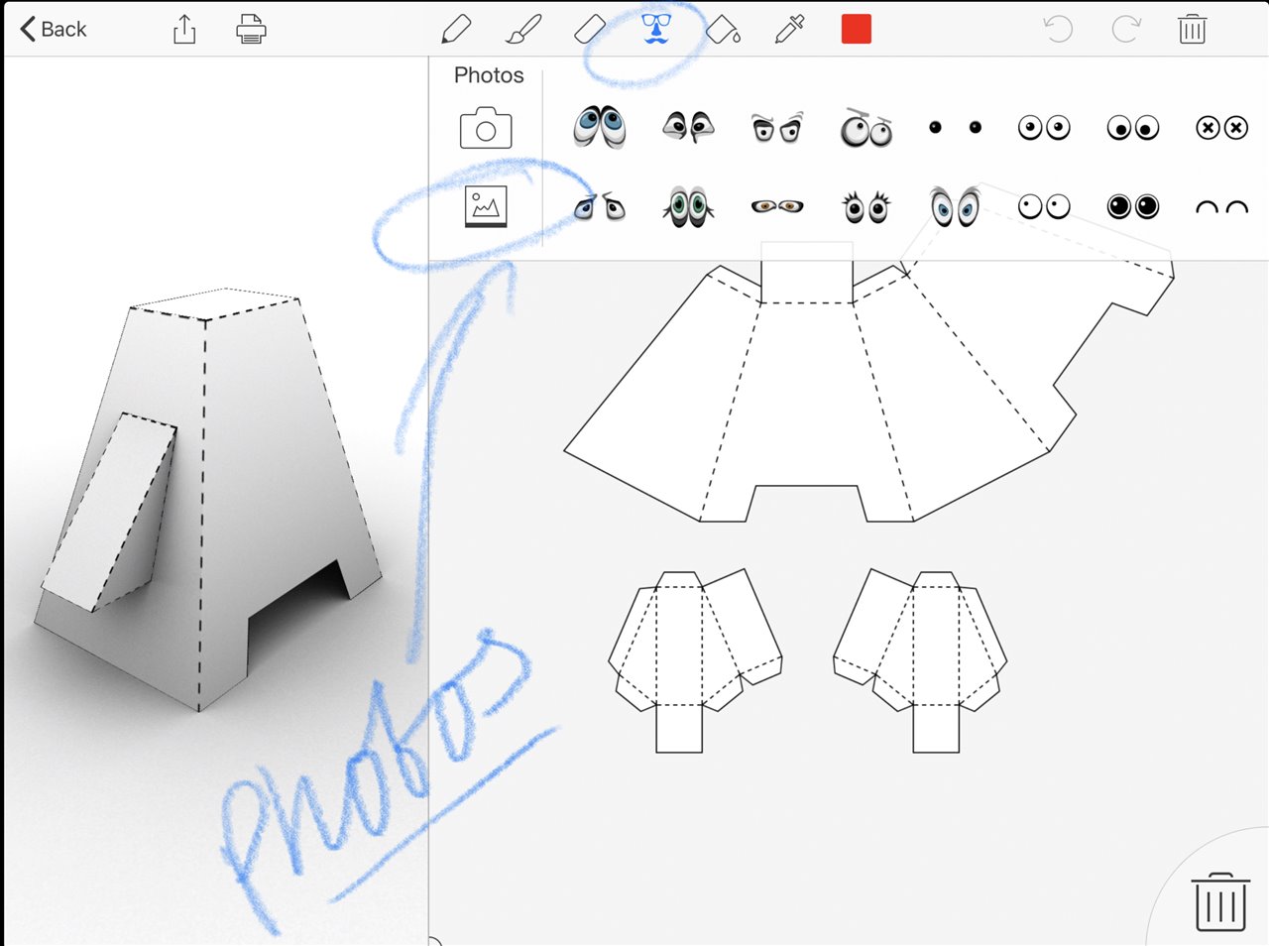Select the large blue cartoon eyes sticker
This screenshot has height=946, width=1269.
click(x=599, y=127)
